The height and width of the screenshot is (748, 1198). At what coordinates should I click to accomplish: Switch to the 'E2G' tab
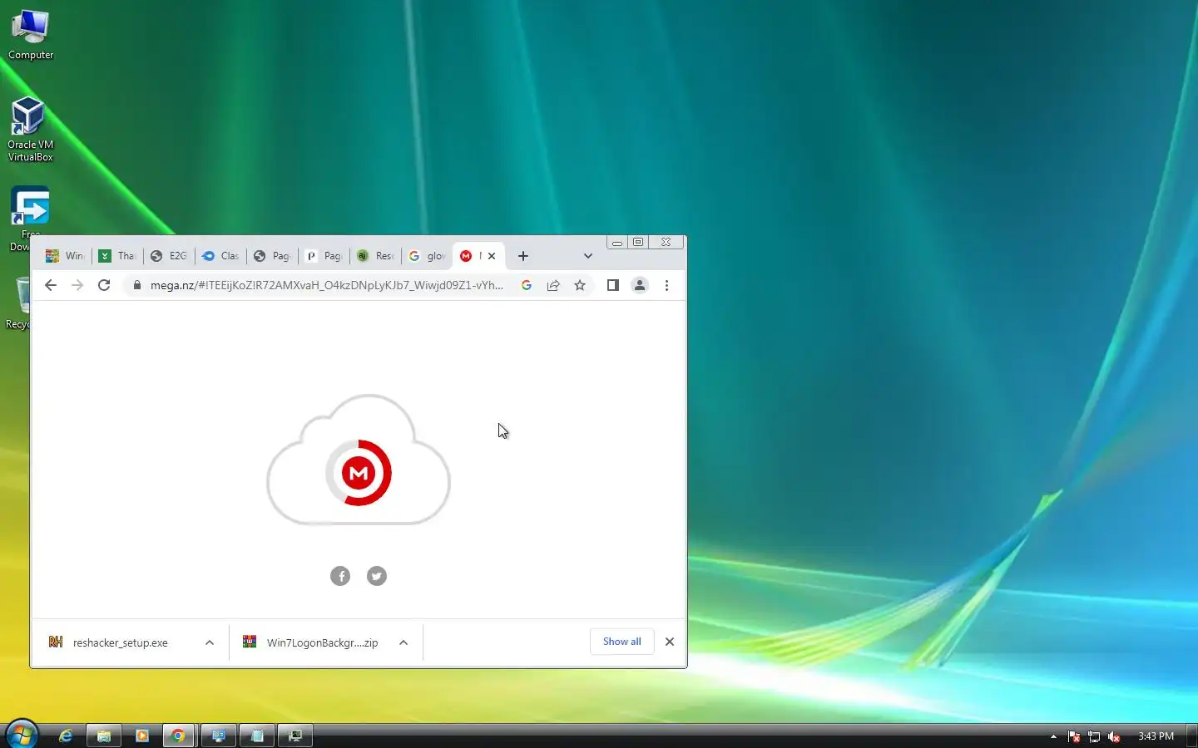coord(169,256)
